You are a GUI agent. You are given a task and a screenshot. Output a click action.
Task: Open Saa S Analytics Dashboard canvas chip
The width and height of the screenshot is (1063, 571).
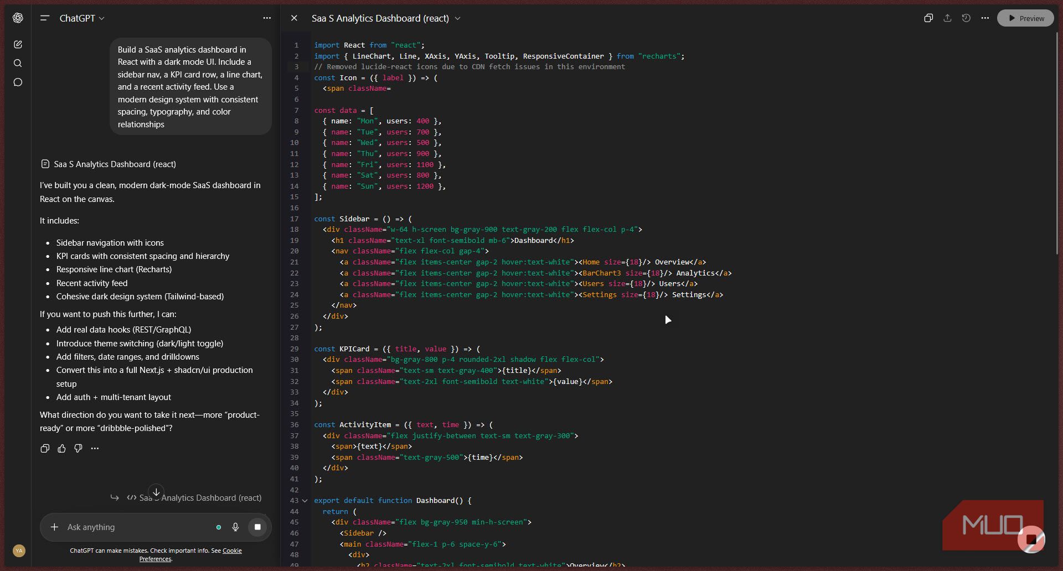pyautogui.click(x=109, y=164)
